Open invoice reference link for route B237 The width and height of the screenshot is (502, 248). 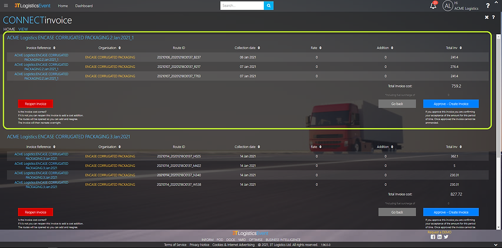(x=41, y=57)
